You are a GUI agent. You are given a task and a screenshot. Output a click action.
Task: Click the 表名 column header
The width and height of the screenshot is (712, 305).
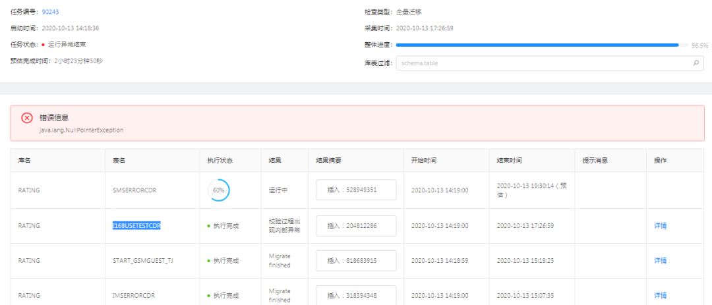coord(119,160)
